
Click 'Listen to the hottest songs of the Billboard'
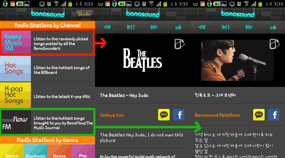(62, 70)
